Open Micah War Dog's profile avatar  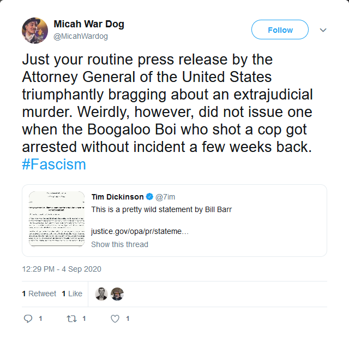tap(35, 31)
